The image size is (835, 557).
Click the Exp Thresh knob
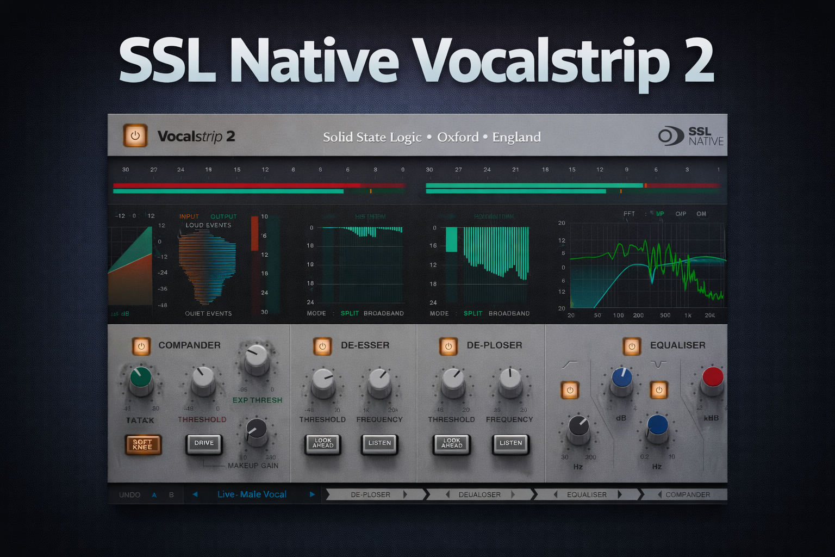click(x=257, y=359)
